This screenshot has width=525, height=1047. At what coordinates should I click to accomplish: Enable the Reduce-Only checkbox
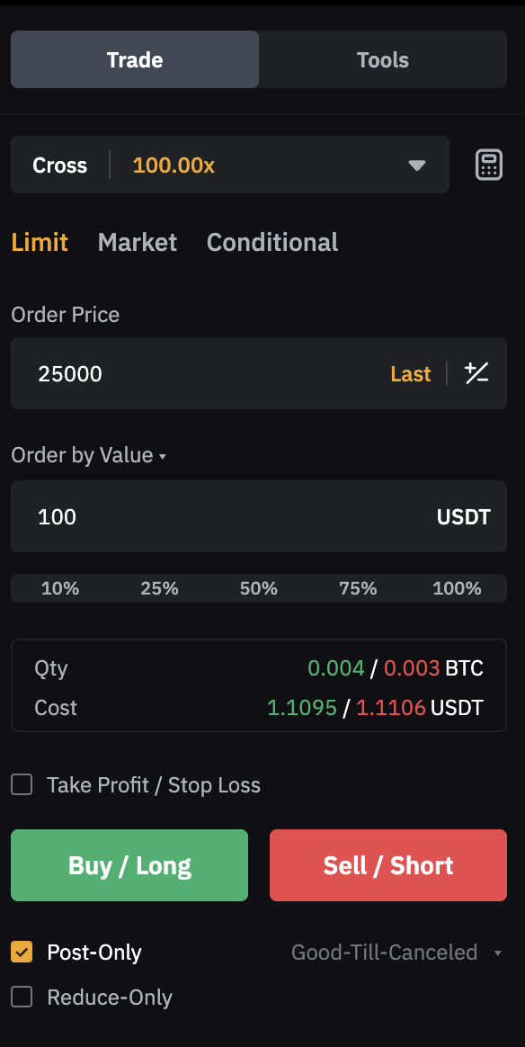[x=22, y=997]
